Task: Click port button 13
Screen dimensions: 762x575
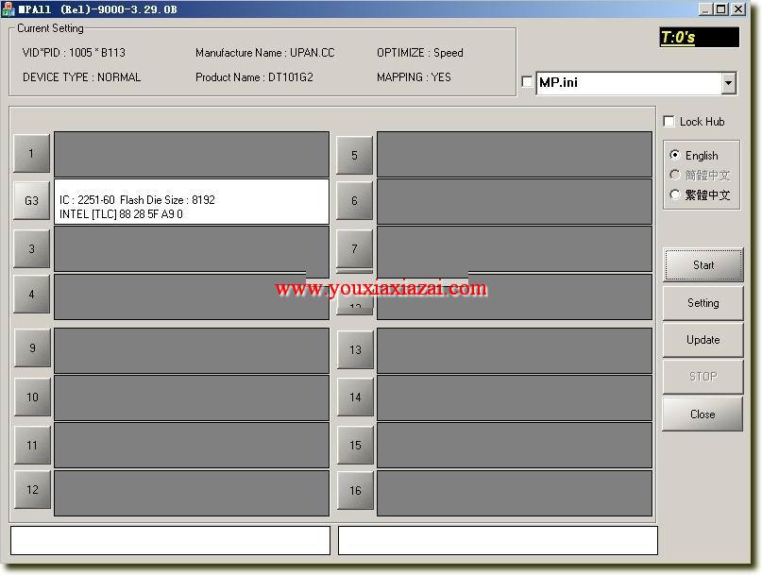Action: point(355,350)
